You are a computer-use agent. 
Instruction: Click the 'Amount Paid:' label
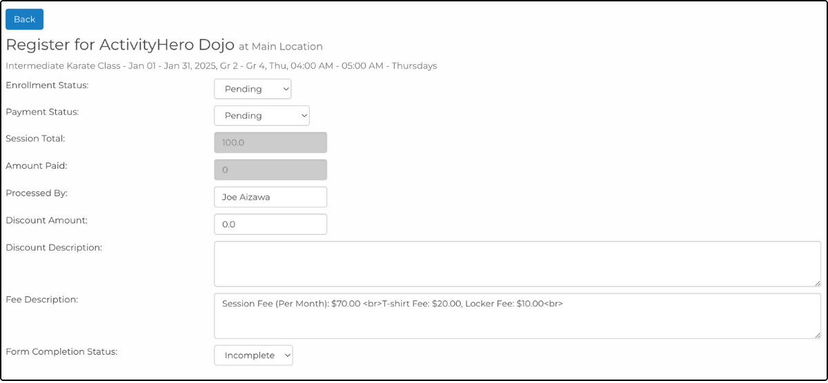(36, 166)
